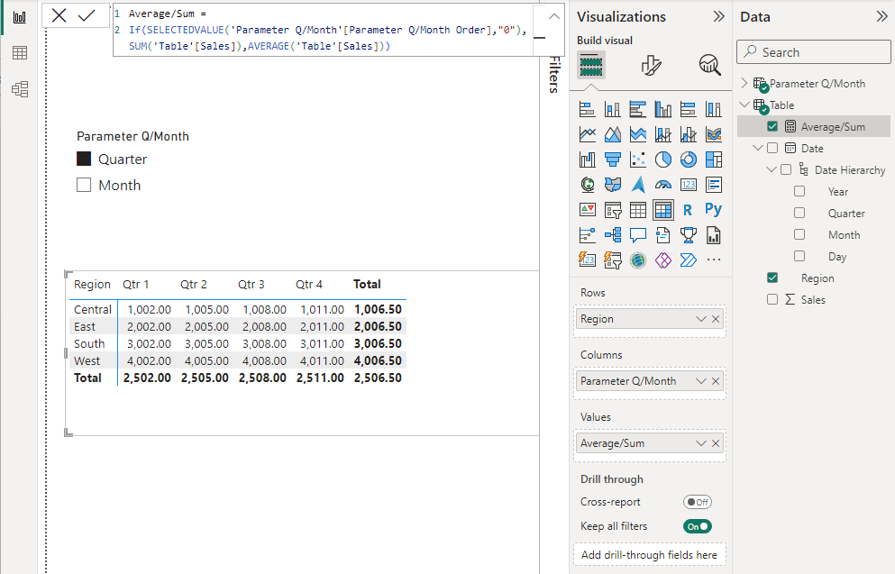Switch to Report view in left sidebar
The width and height of the screenshot is (895, 574).
20,17
